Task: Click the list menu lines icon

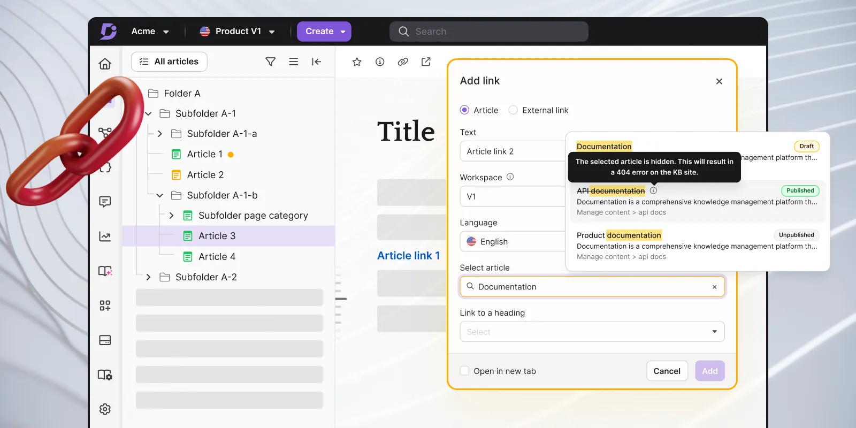Action: [x=294, y=62]
